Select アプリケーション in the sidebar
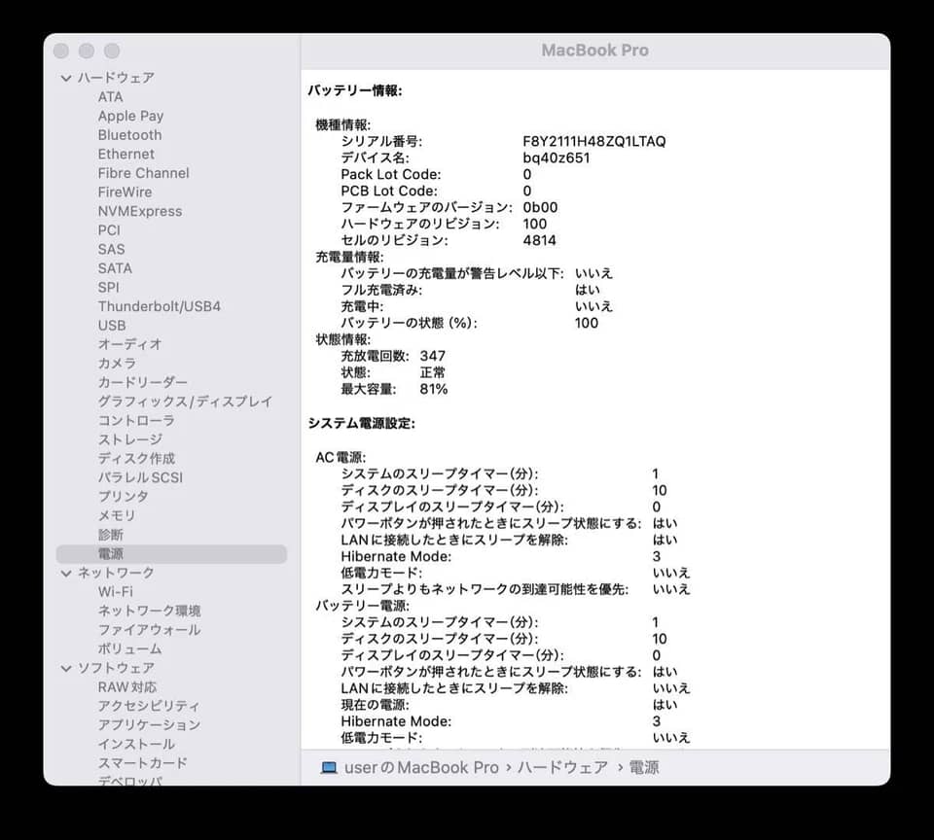The height and width of the screenshot is (840, 934). pos(149,725)
